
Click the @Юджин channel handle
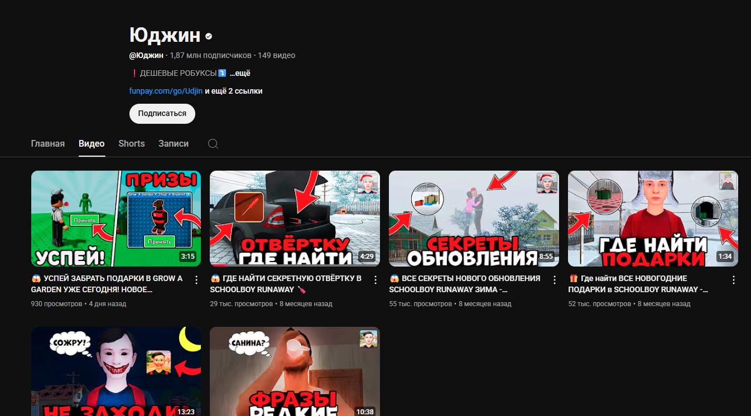[146, 55]
